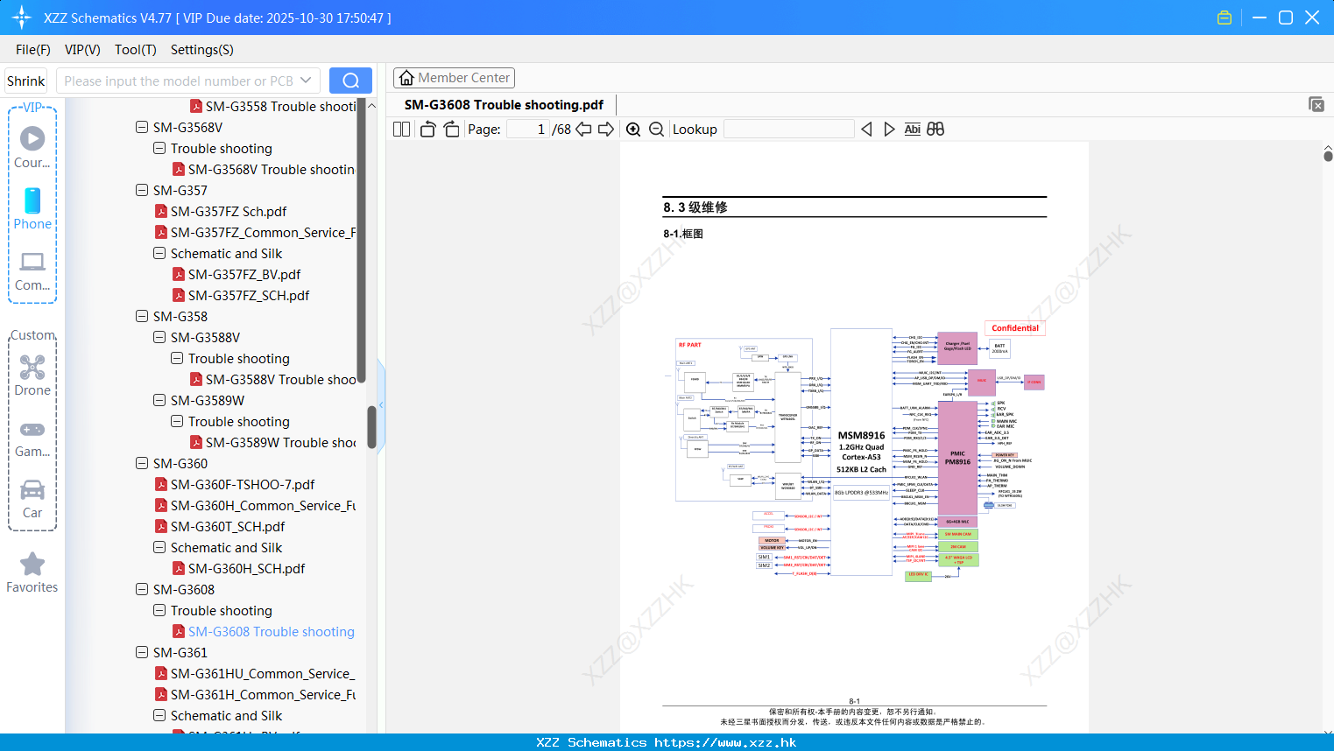
Task: Collapse the SM-G3588V subfolder
Action: [159, 338]
